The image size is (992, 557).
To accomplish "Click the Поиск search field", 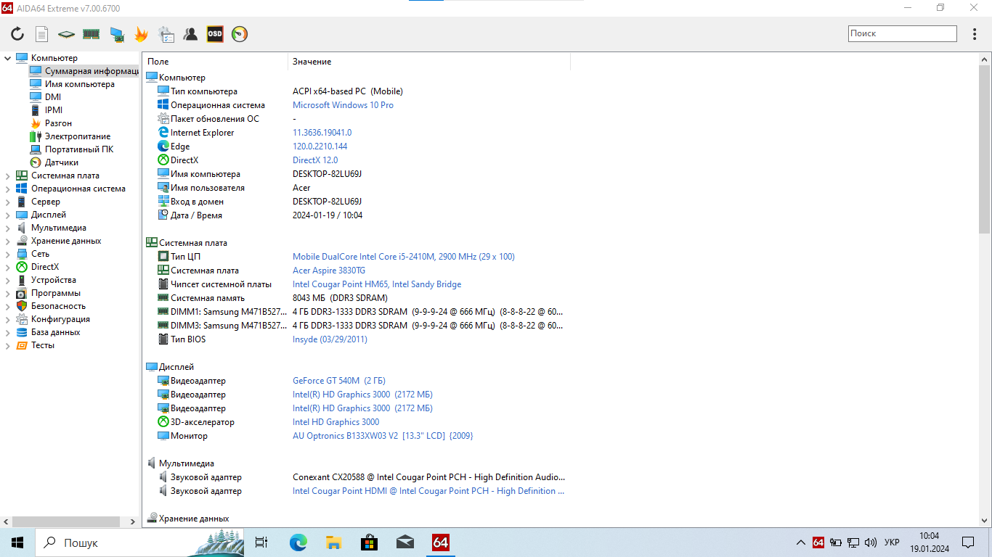I will pyautogui.click(x=902, y=33).
